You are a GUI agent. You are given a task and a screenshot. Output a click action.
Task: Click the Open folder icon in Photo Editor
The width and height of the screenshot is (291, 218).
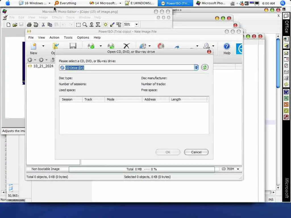[15, 25]
